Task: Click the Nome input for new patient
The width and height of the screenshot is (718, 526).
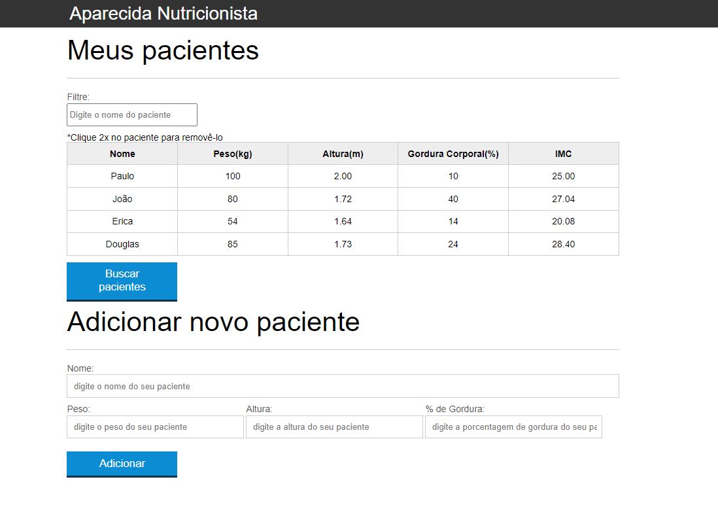Action: [x=343, y=385]
